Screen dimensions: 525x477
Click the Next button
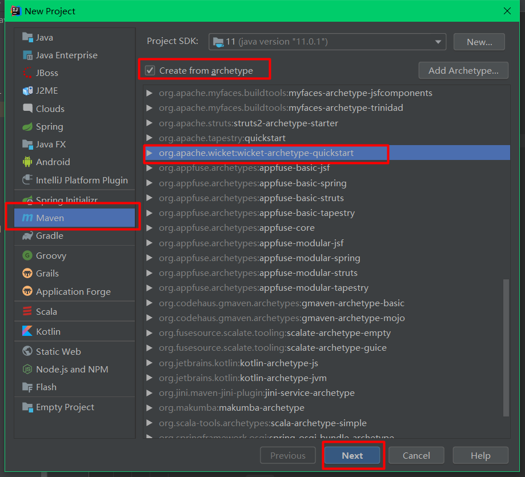(352, 455)
